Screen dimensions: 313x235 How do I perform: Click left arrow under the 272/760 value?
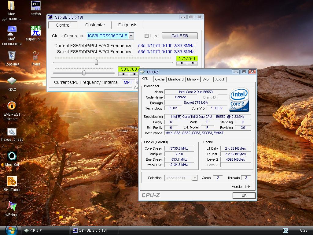[x=182, y=63]
